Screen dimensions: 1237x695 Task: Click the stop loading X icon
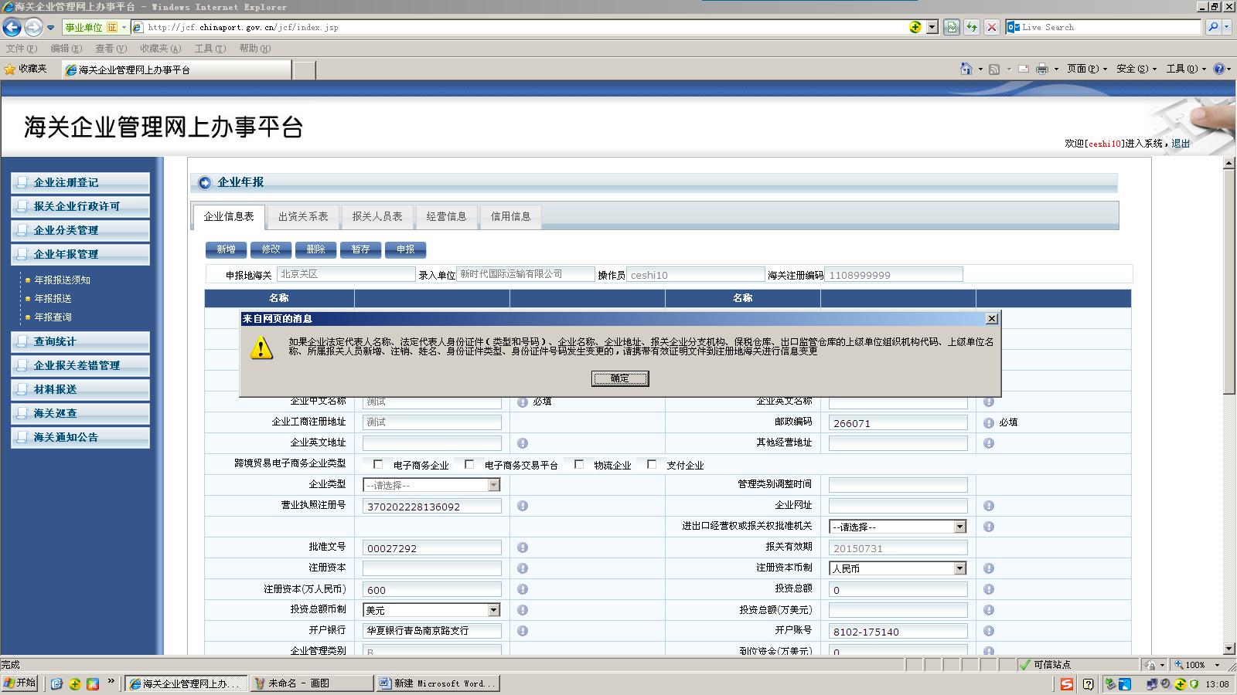992,27
